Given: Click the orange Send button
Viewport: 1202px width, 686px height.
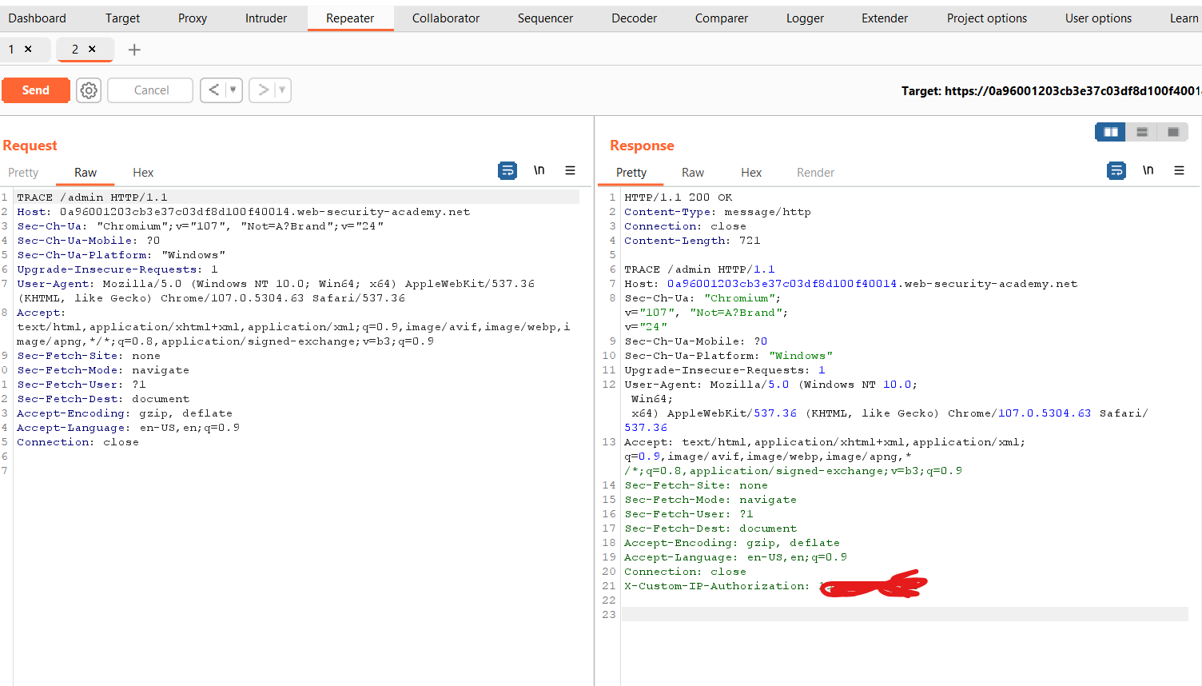Looking at the screenshot, I should click(35, 90).
